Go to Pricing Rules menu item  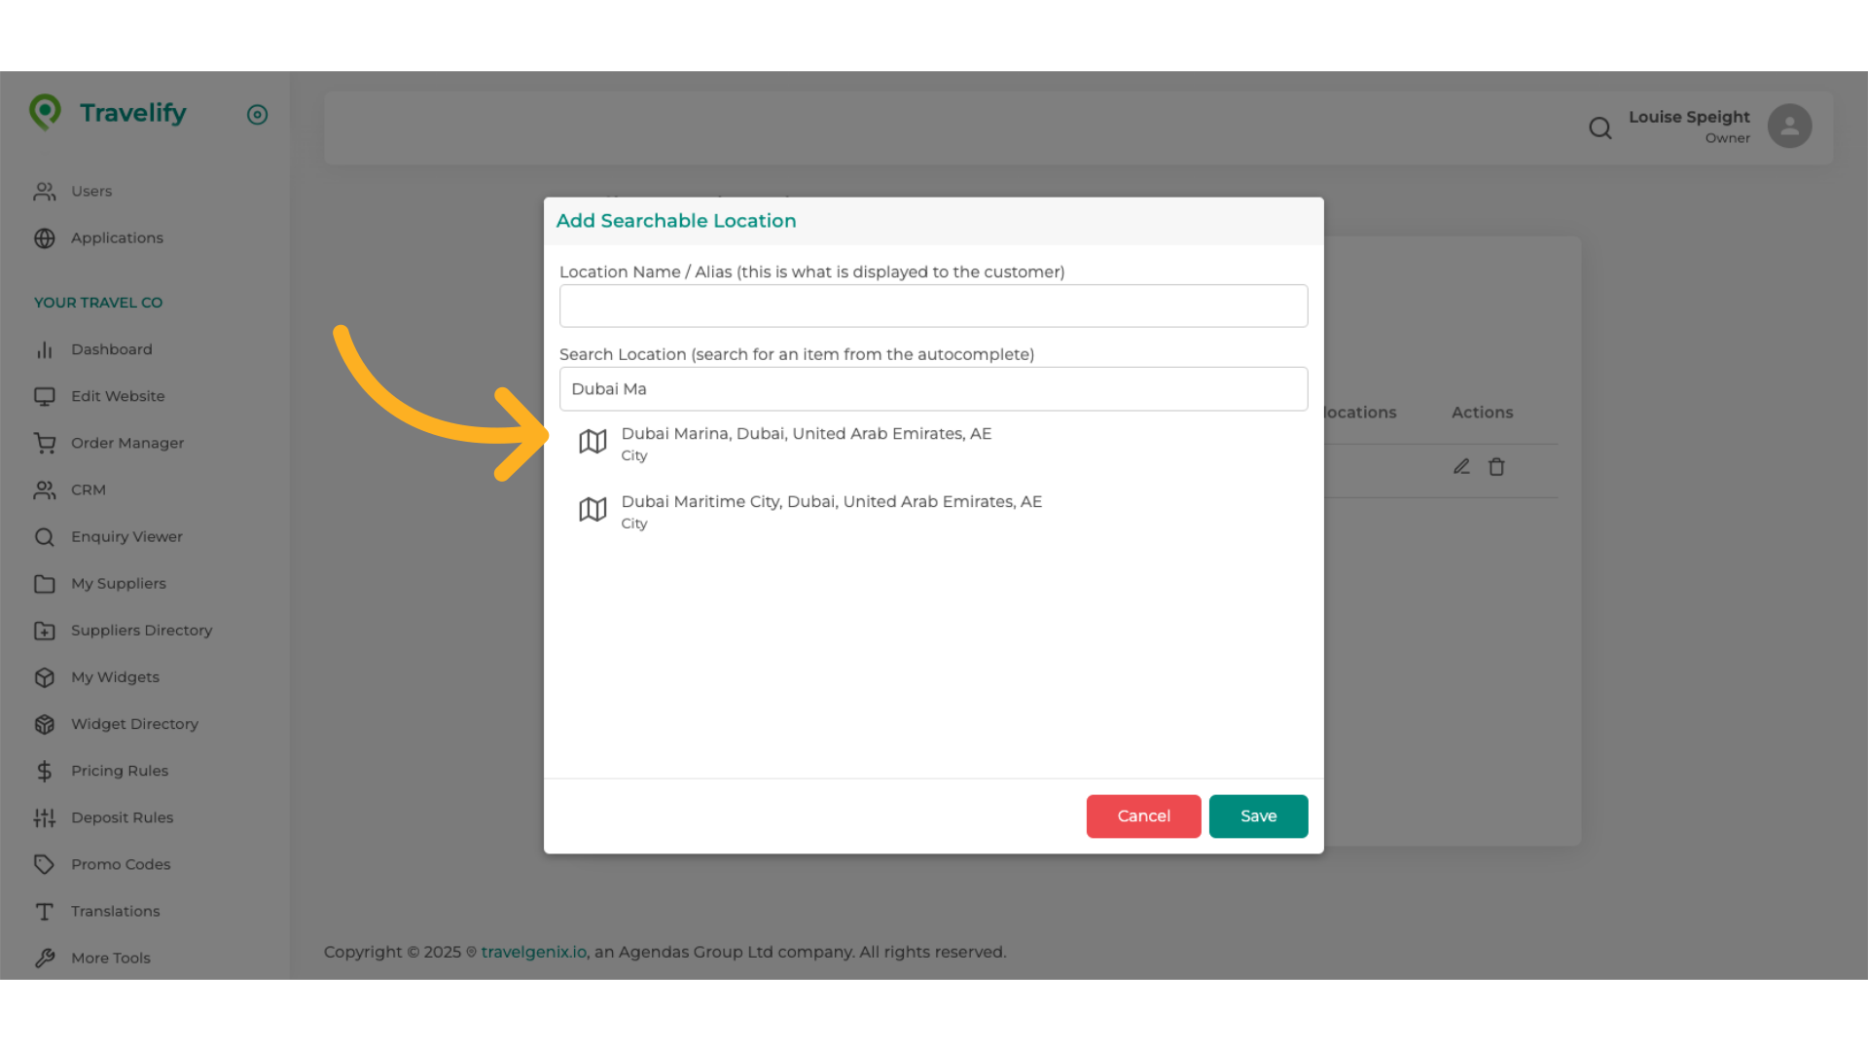click(x=119, y=771)
